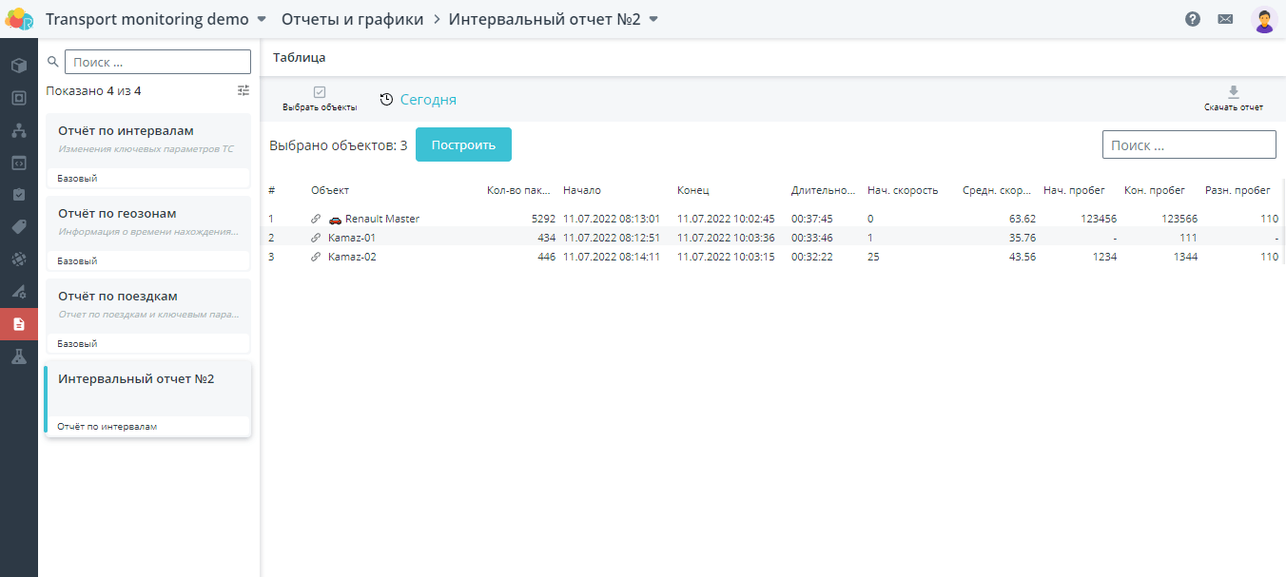Open report list filter settings icon
Viewport: 1286px width, 577px height.
click(244, 90)
